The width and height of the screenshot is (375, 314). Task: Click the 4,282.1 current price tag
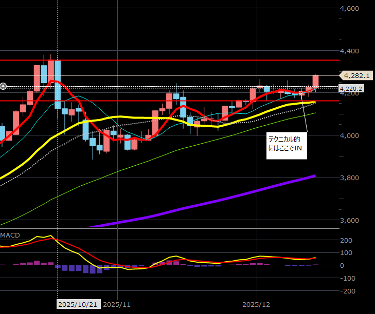coord(357,75)
